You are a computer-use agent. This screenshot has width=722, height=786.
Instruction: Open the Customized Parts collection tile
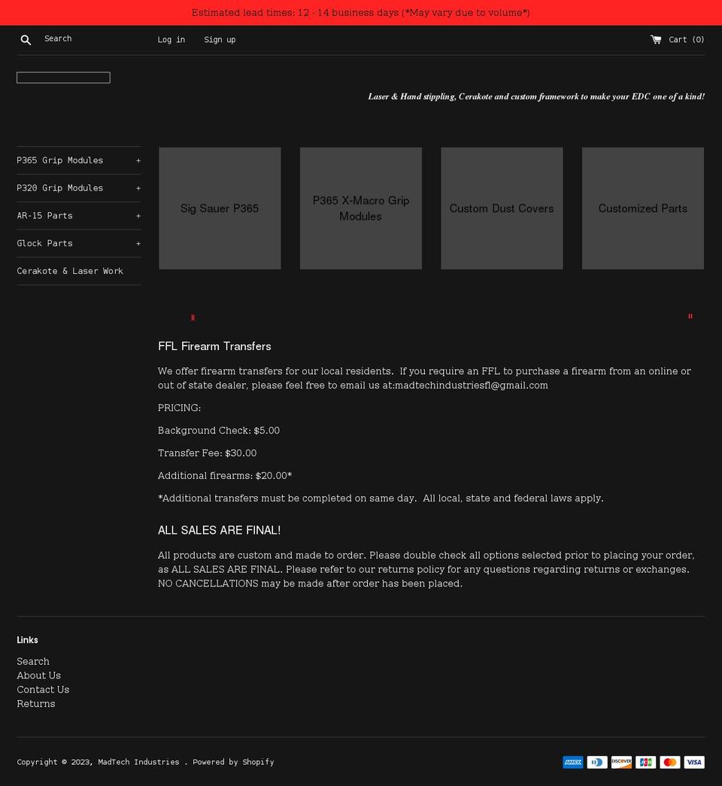pyautogui.click(x=643, y=208)
